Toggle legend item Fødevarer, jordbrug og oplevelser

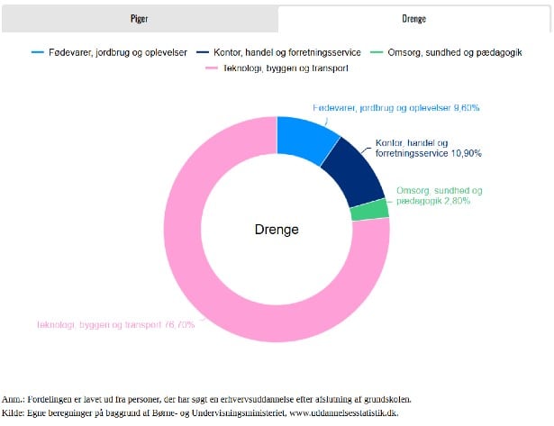click(x=117, y=52)
